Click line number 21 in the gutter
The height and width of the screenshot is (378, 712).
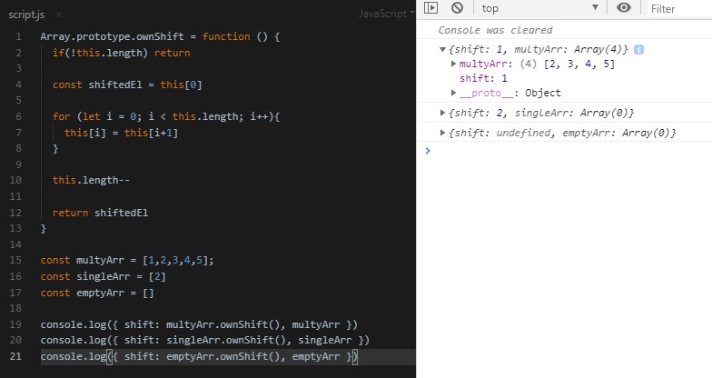pyautogui.click(x=15, y=356)
